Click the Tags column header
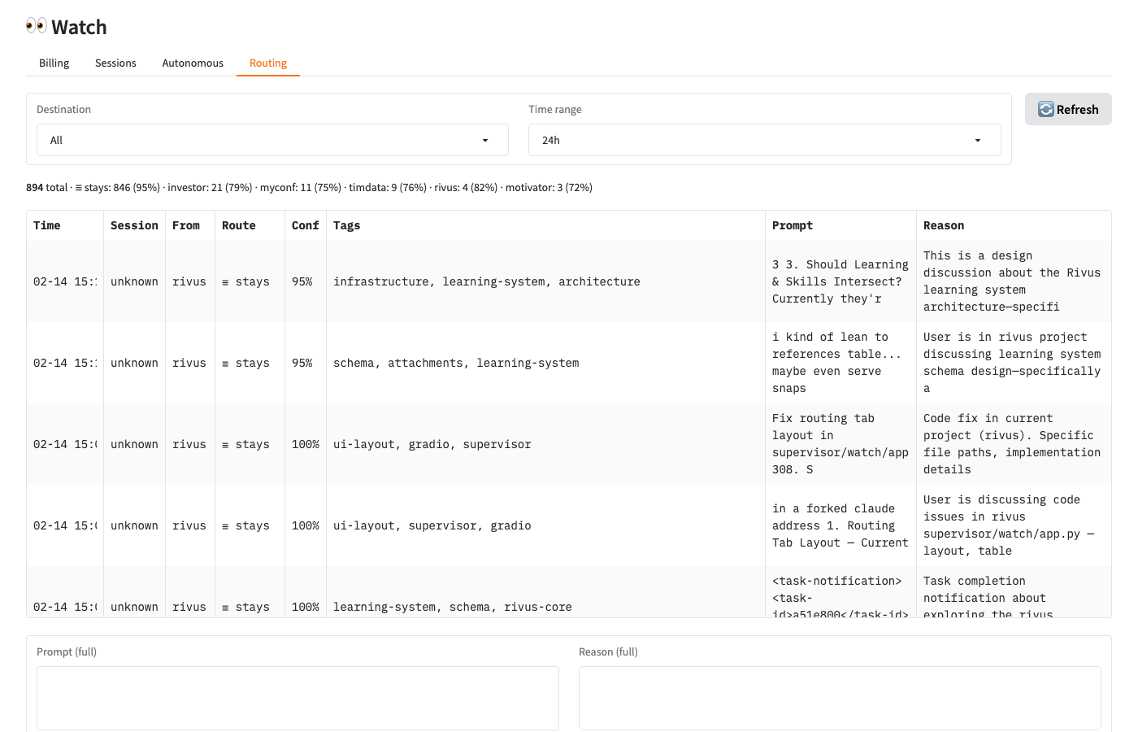The width and height of the screenshot is (1138, 732). click(x=346, y=225)
